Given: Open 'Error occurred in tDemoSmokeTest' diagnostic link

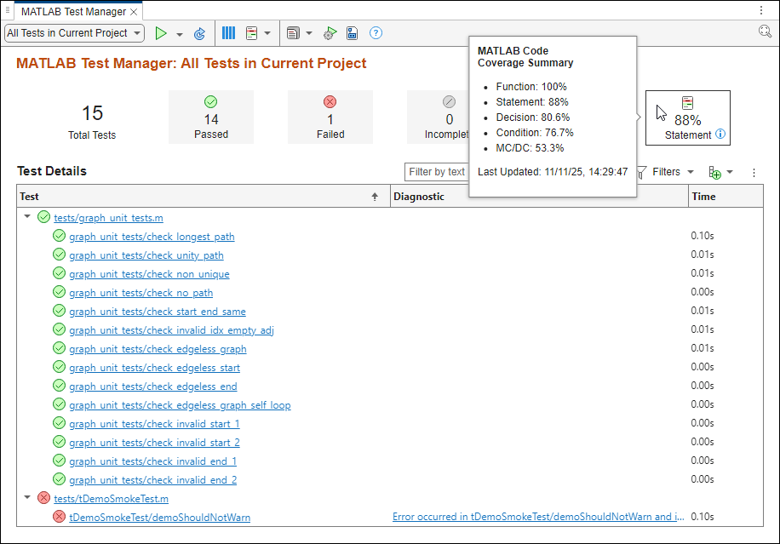Looking at the screenshot, I should pos(538,517).
